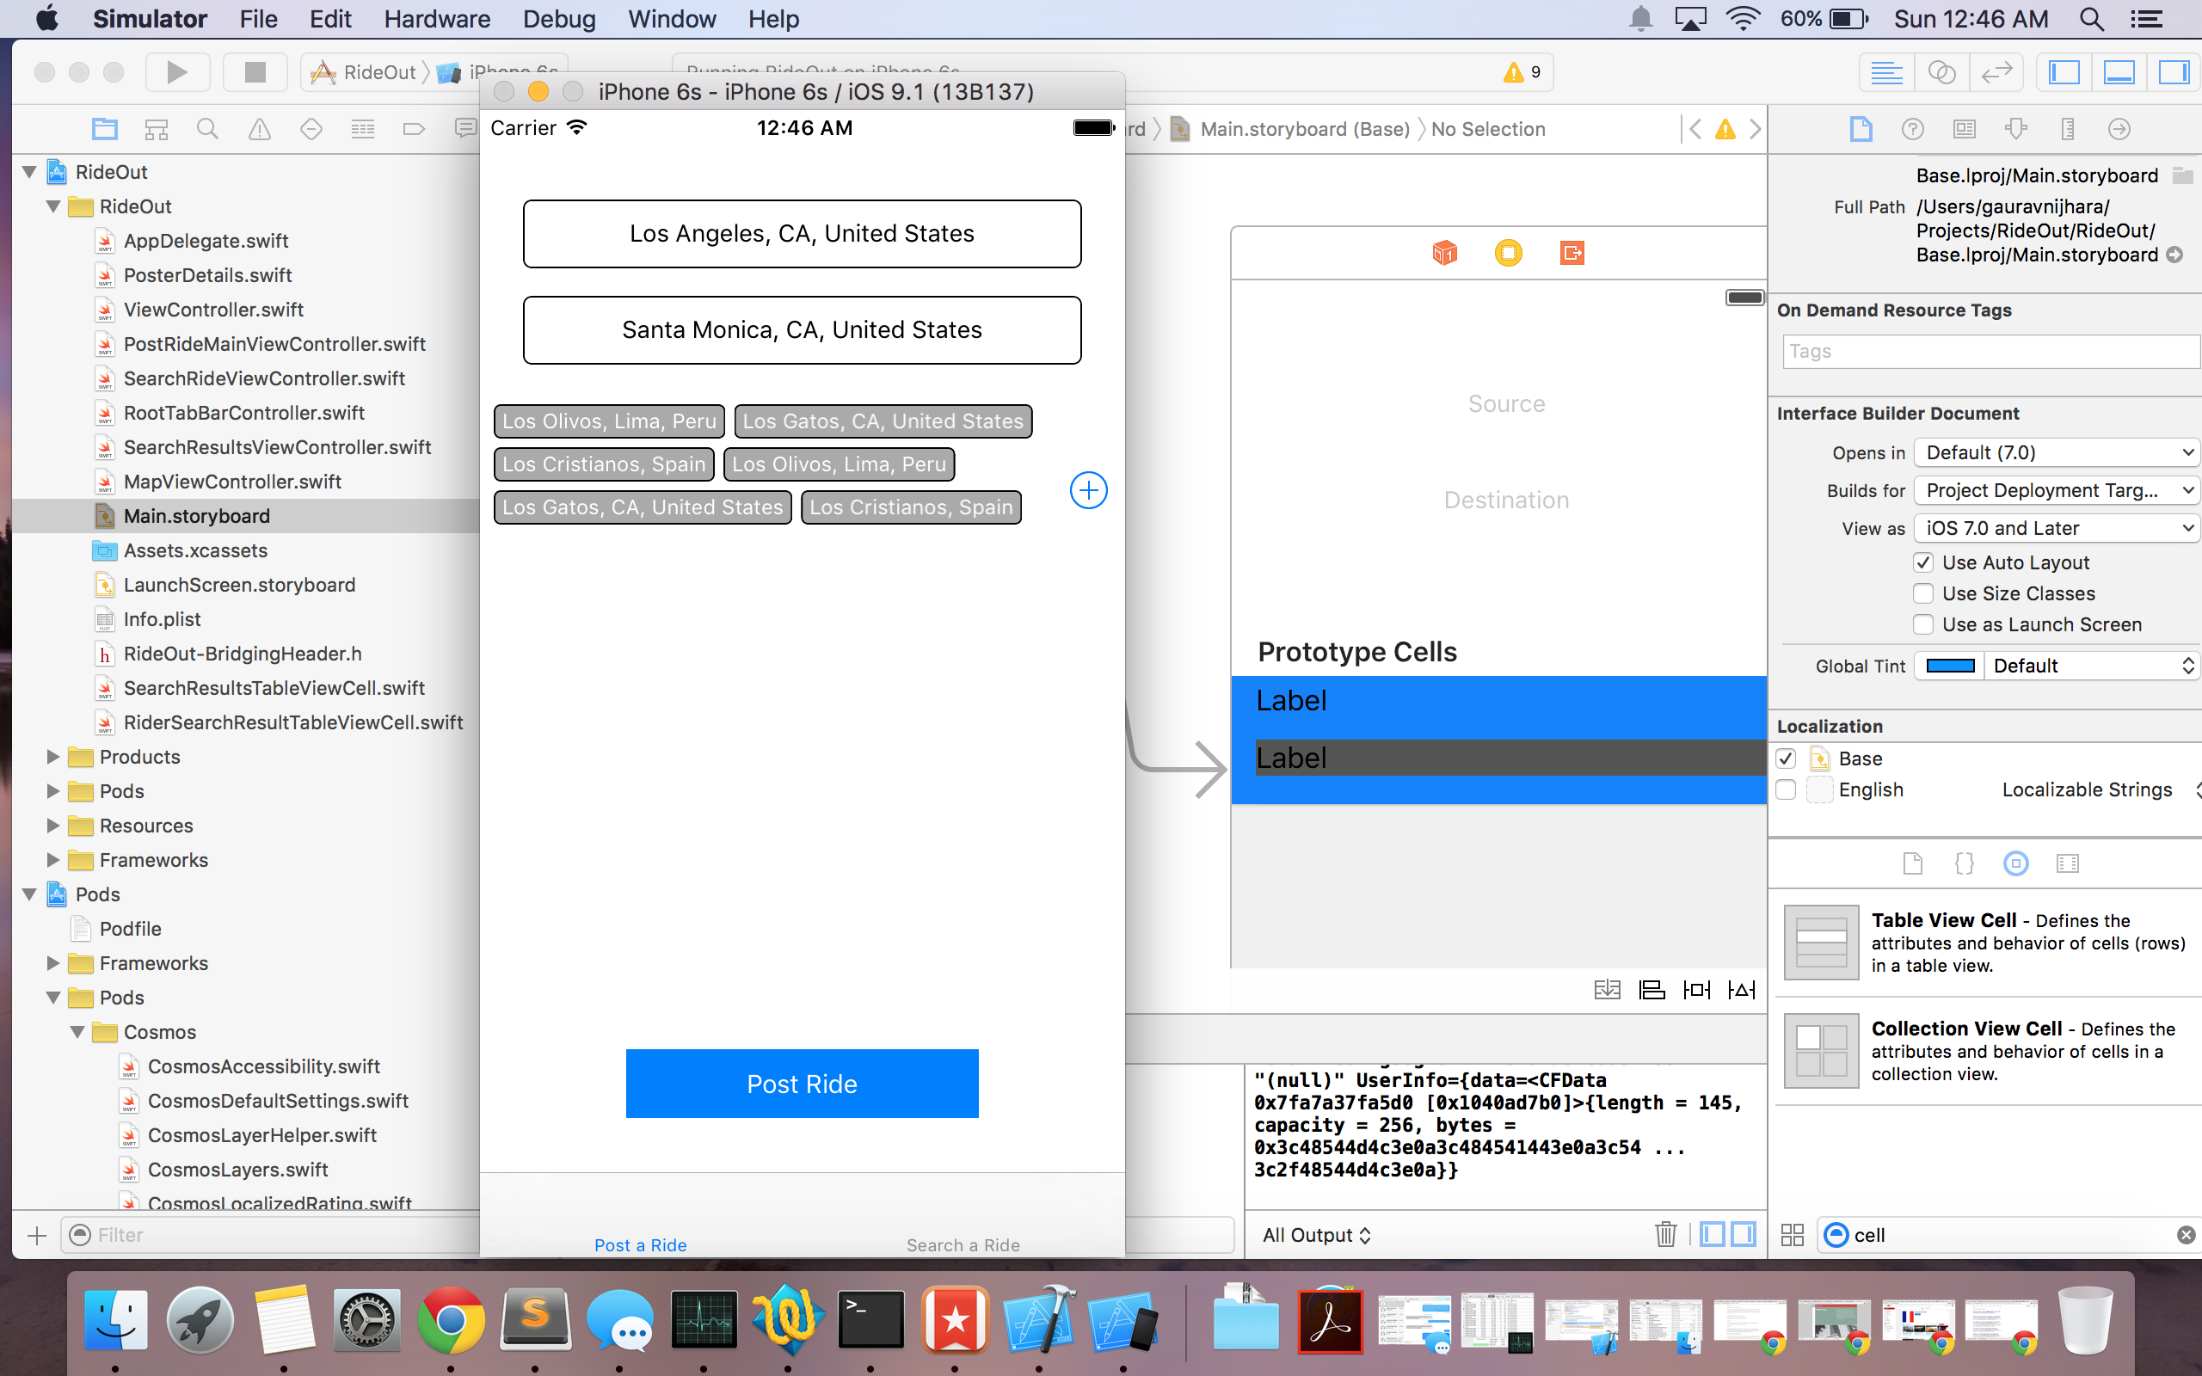Open the All Output console filter popup
This screenshot has height=1376, width=2202.
tap(1316, 1235)
